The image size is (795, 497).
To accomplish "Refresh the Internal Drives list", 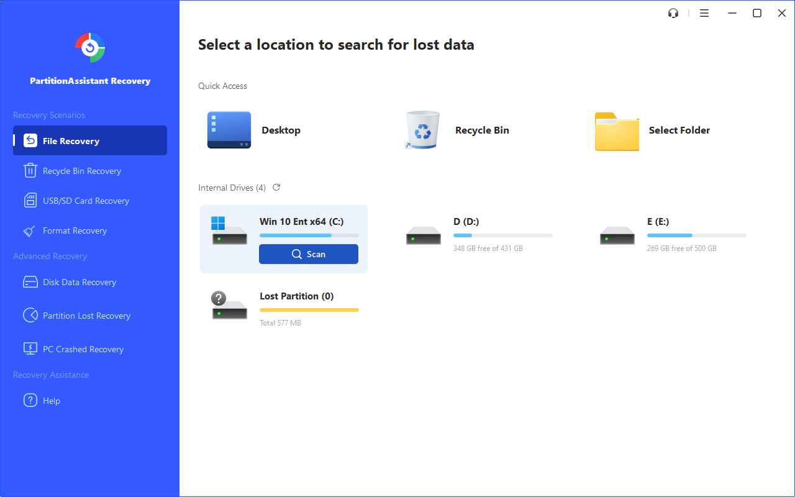I will pos(276,187).
